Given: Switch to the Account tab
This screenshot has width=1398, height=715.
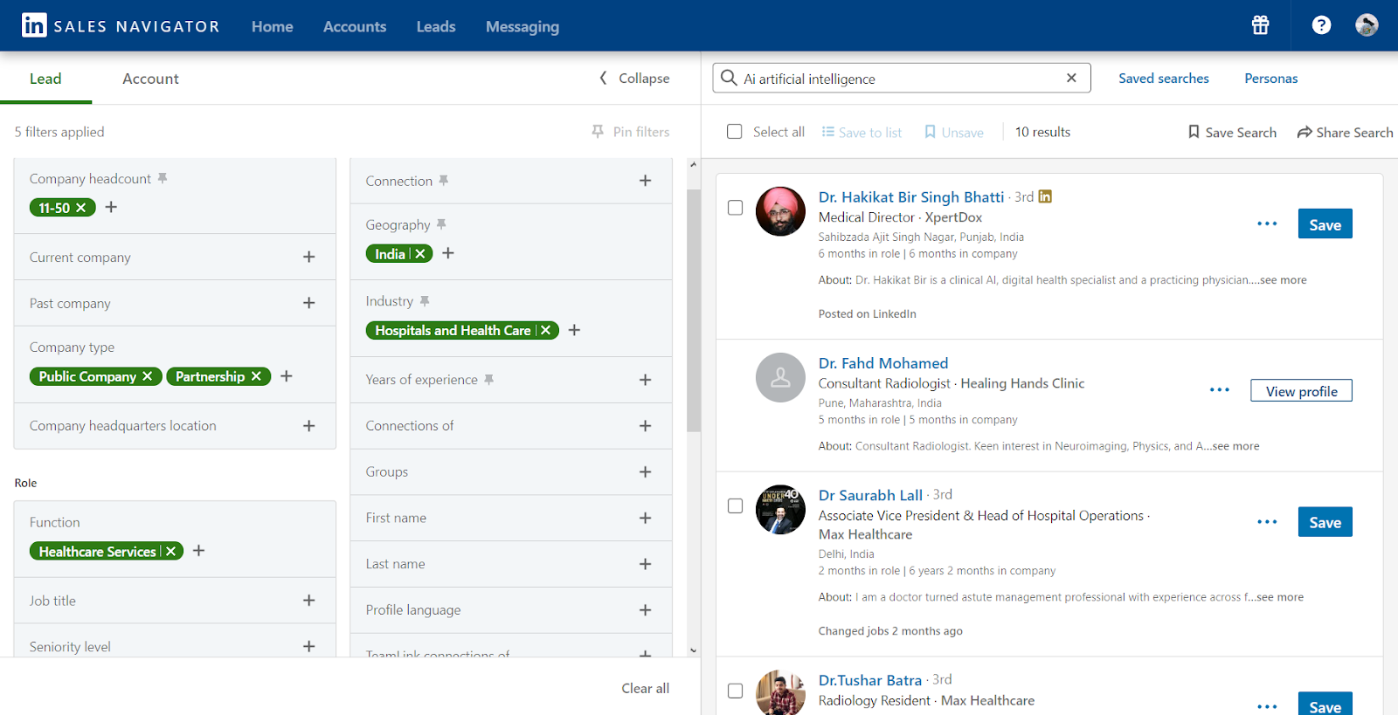Looking at the screenshot, I should click(150, 79).
